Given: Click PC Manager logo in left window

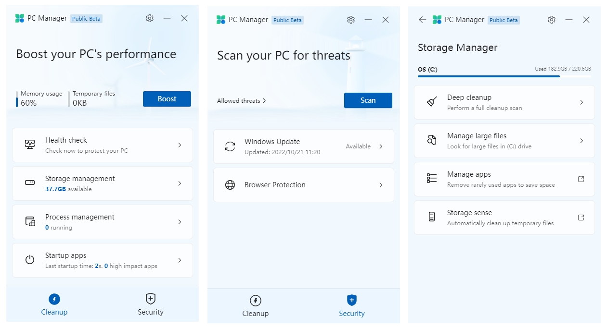Looking at the screenshot, I should point(20,18).
